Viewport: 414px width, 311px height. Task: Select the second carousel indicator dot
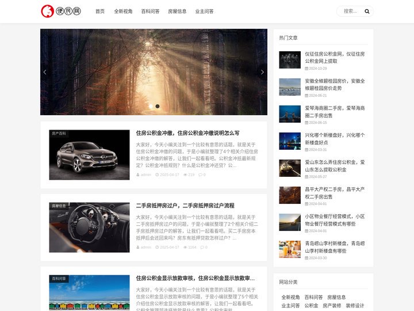point(158,107)
